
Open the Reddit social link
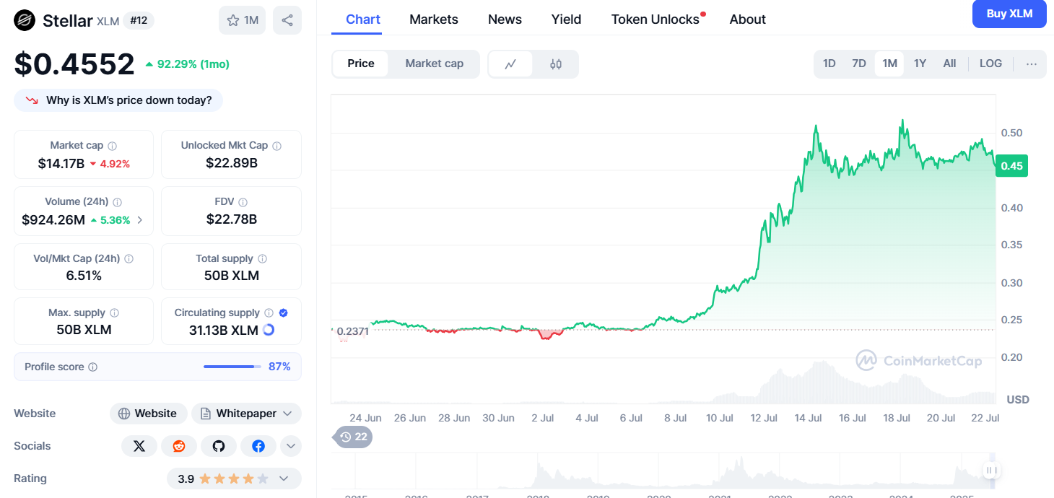tap(179, 446)
